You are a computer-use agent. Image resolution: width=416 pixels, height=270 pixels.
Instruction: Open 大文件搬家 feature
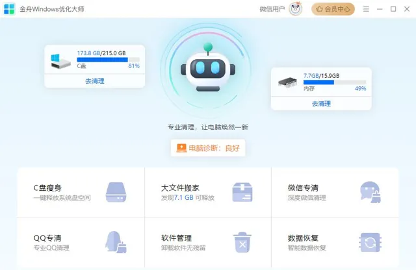click(x=208, y=192)
